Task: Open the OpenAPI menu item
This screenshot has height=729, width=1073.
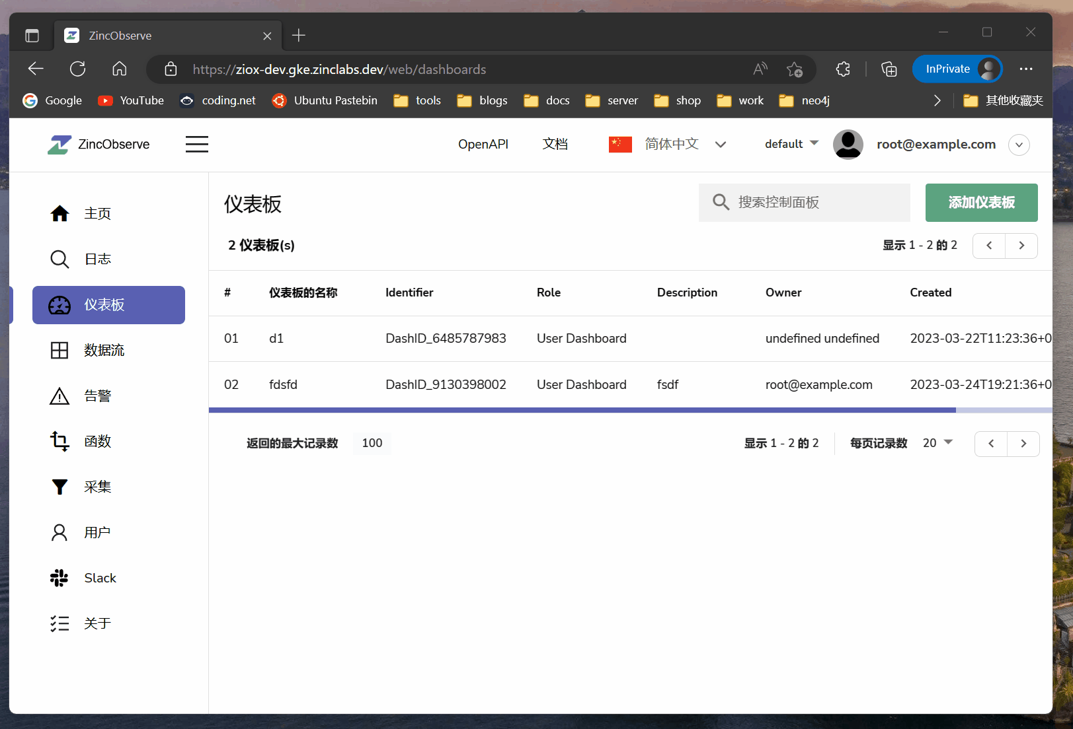Action: (x=483, y=144)
